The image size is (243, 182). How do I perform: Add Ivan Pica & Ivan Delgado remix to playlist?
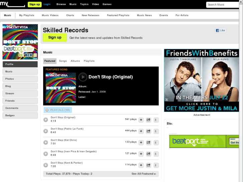pyautogui.click(x=141, y=154)
